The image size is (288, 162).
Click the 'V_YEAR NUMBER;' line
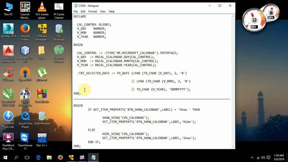point(91,37)
